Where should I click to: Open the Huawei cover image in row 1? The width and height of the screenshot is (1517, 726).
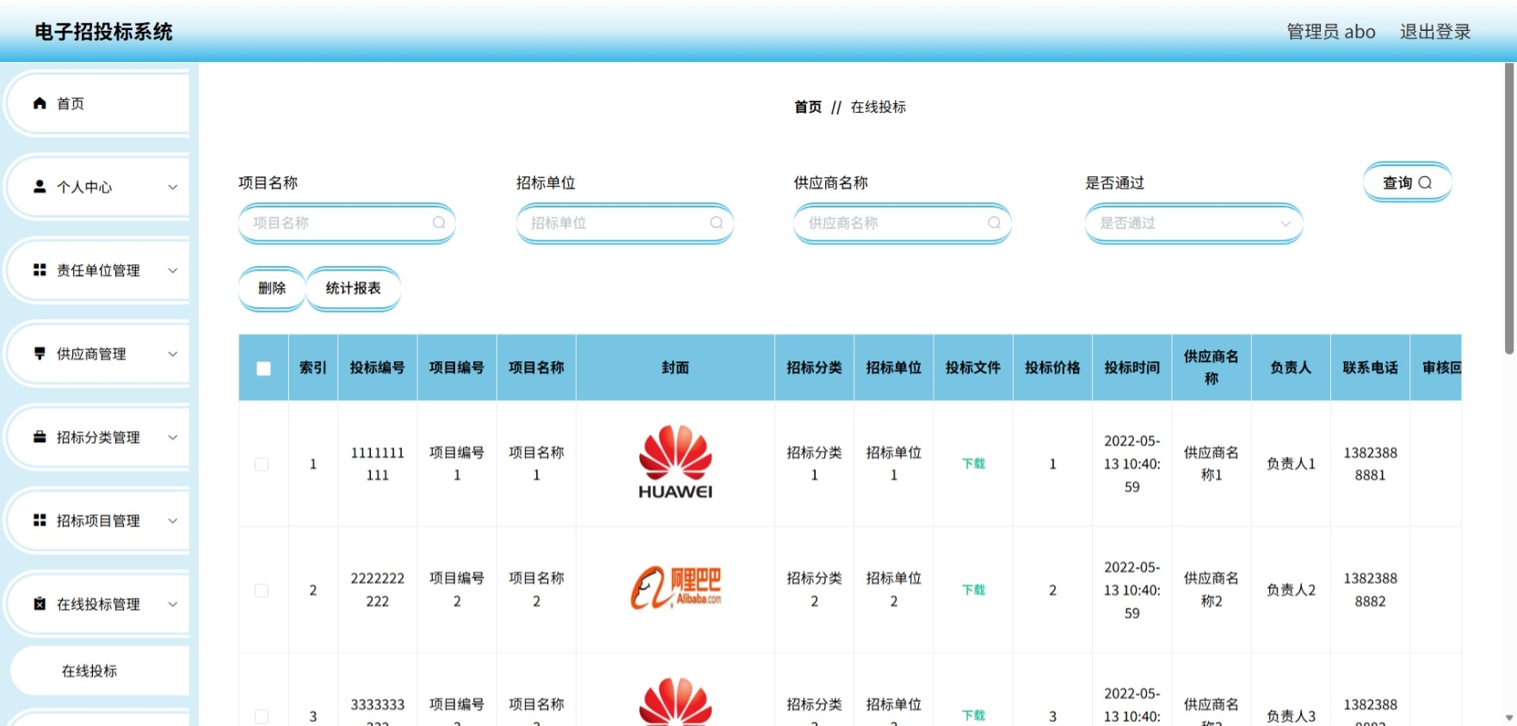pos(675,463)
